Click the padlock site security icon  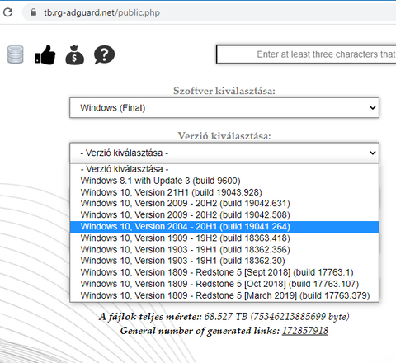point(34,12)
